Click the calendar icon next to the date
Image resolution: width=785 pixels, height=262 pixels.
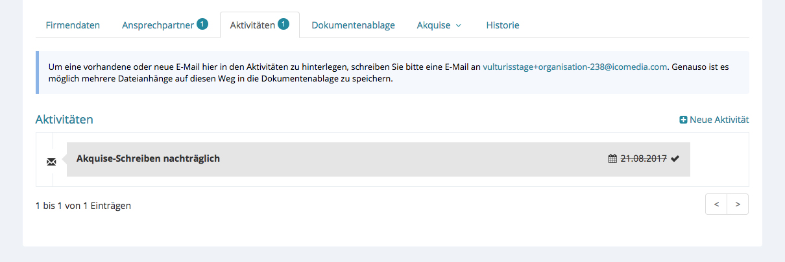(612, 158)
